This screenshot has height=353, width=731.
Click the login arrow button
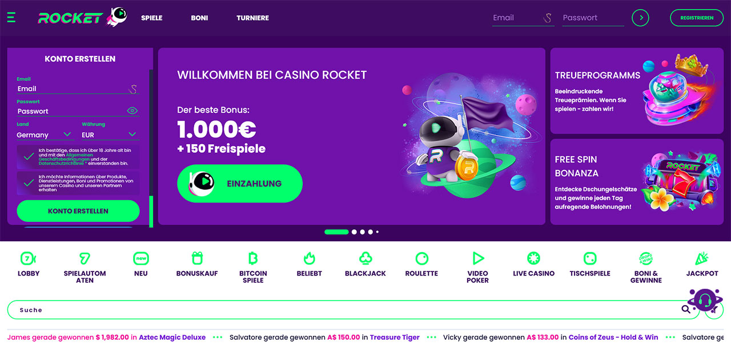641,18
